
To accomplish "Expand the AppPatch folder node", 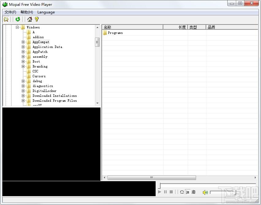I will coord(23,52).
